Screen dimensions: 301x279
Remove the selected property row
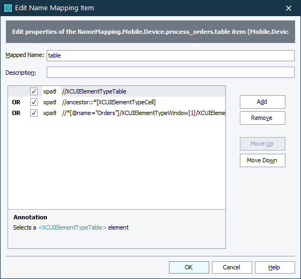pyautogui.click(x=262, y=118)
